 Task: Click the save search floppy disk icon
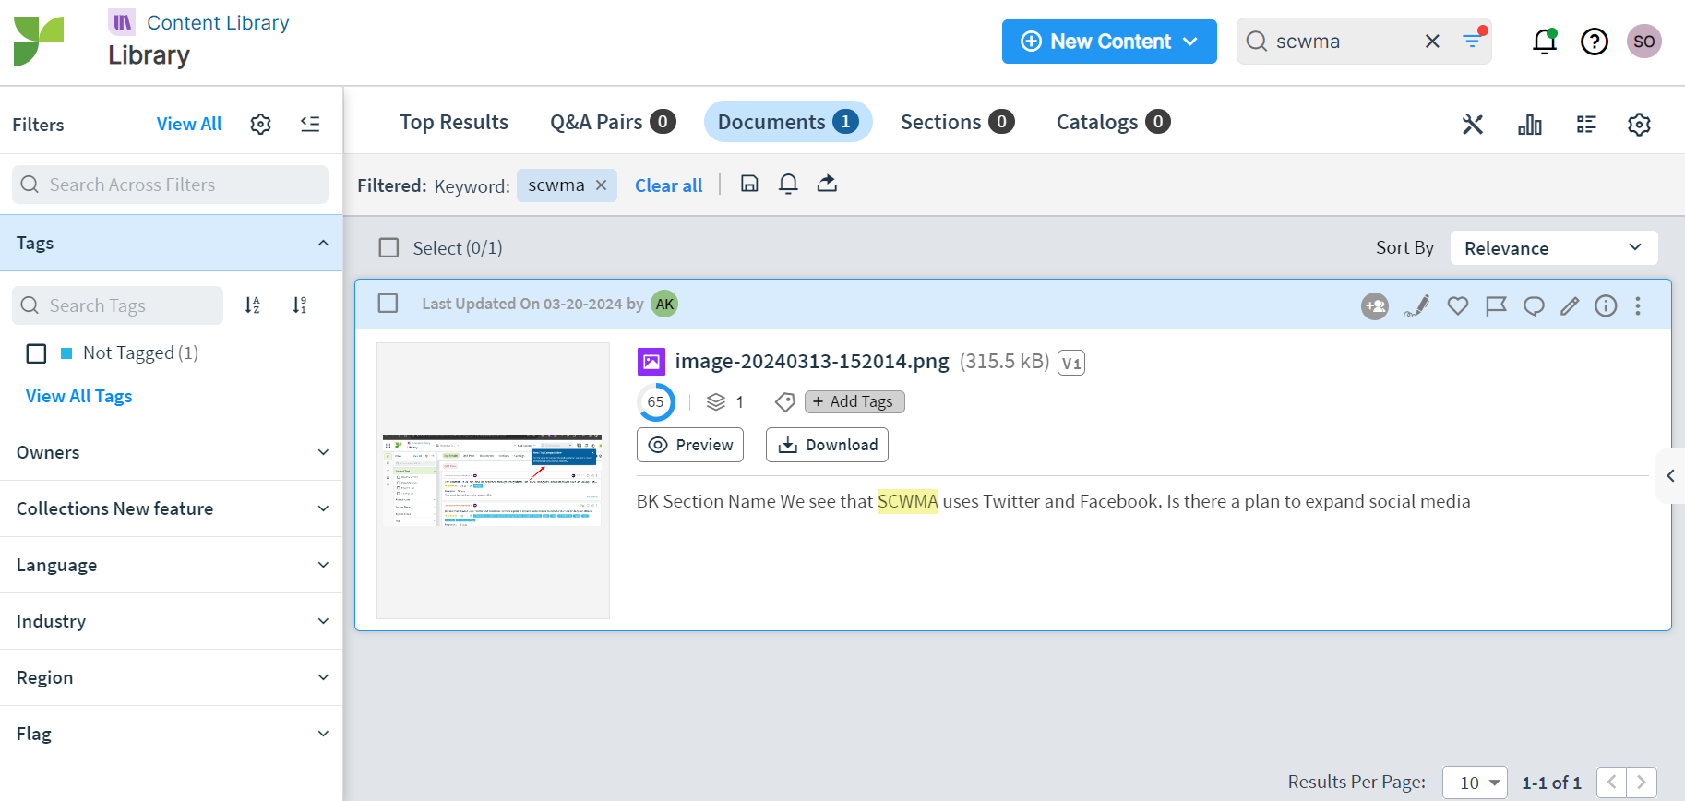click(x=749, y=184)
